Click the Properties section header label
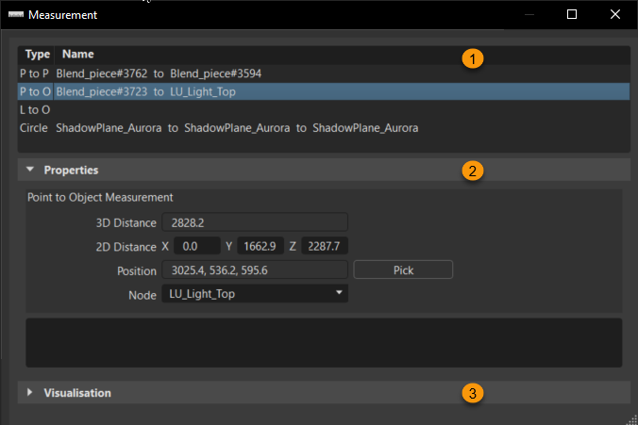The width and height of the screenshot is (638, 425). 71,170
